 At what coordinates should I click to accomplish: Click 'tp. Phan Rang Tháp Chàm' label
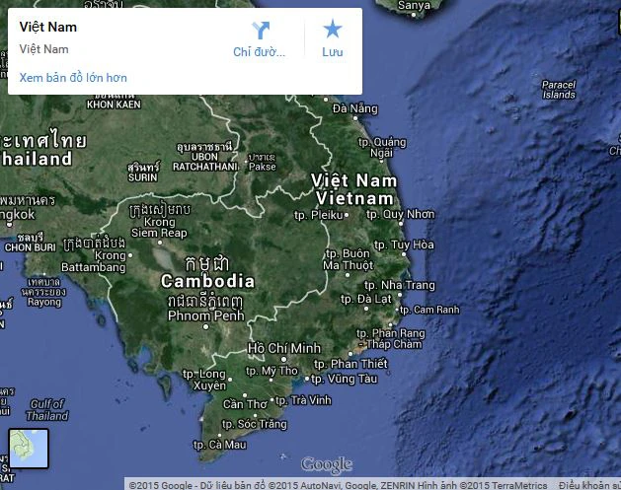click(390, 339)
